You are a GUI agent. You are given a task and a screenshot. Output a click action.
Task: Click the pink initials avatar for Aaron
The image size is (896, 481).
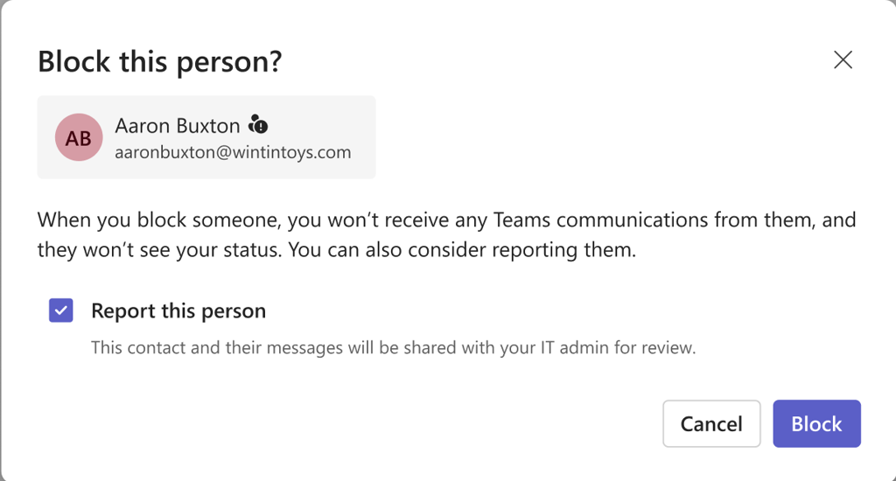tap(79, 137)
